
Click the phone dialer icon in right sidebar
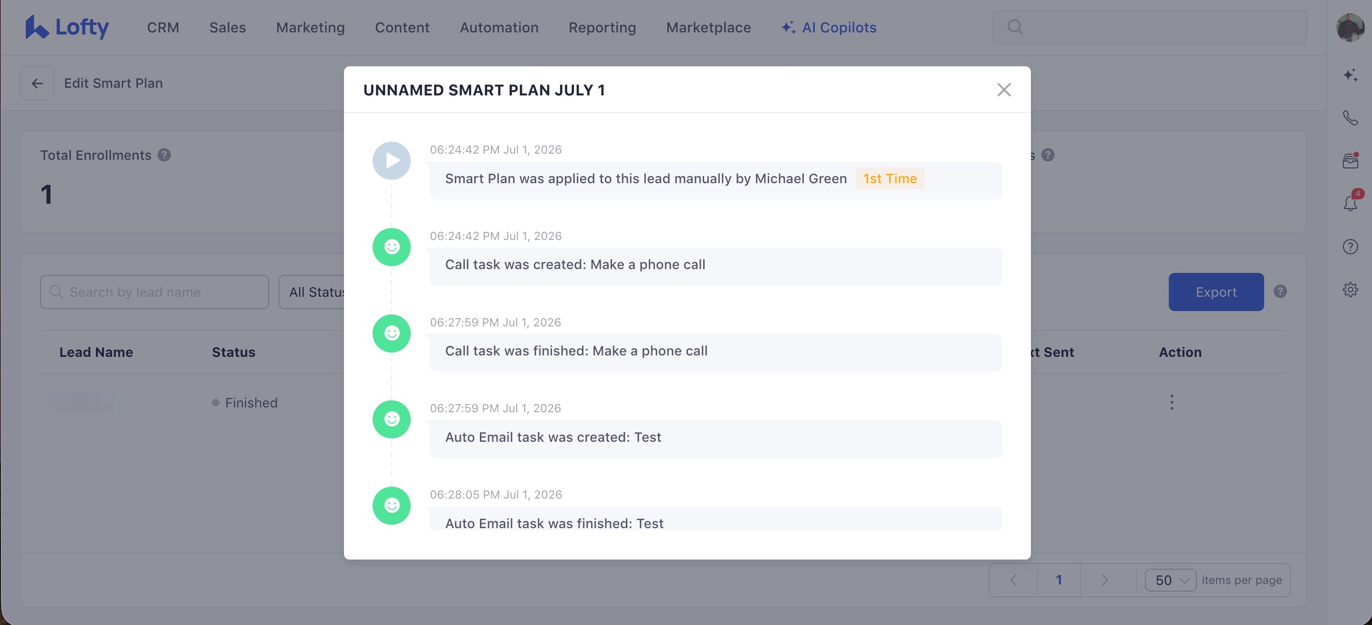(1350, 118)
